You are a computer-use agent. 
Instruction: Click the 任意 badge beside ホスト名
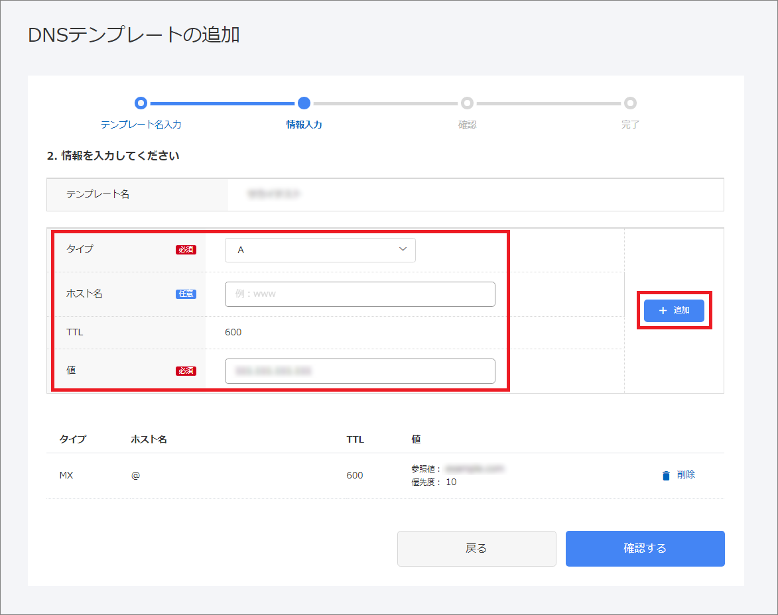(186, 294)
